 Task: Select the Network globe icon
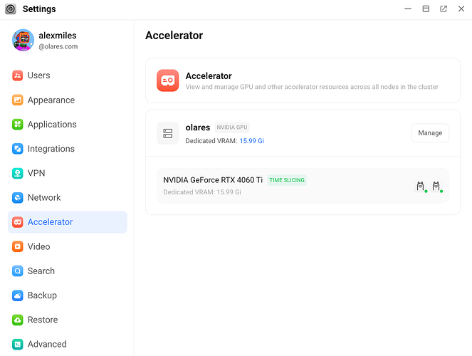[18, 197]
